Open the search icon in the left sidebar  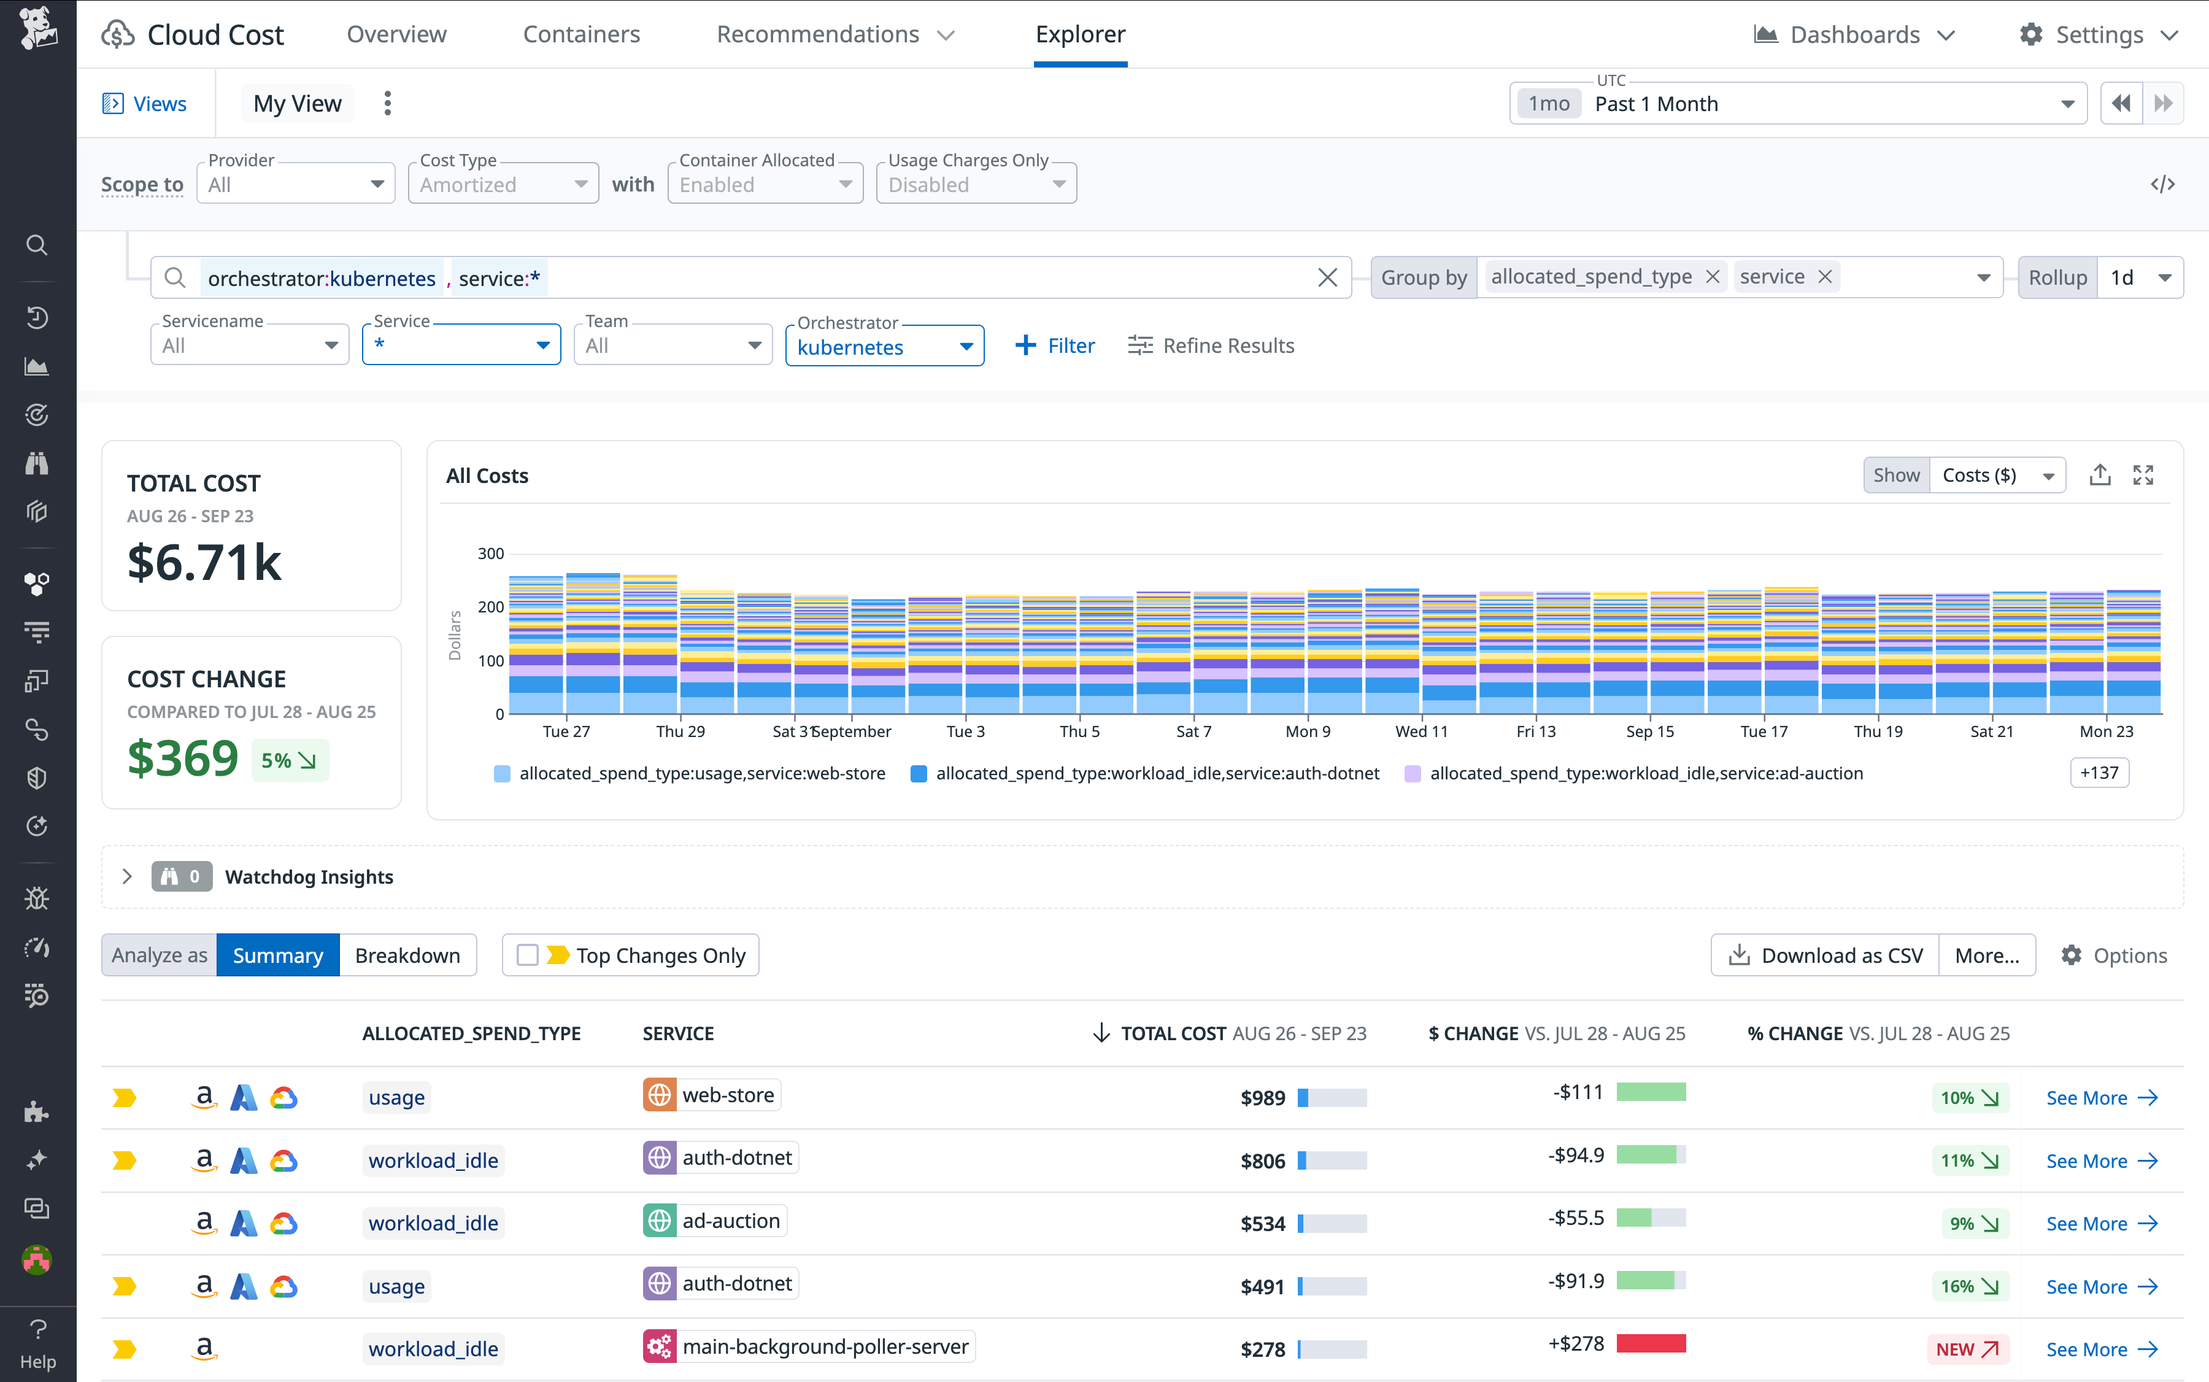pos(37,244)
